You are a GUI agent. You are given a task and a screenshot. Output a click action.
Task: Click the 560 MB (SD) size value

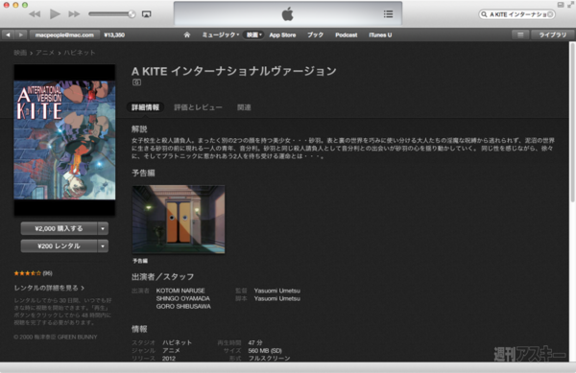pyautogui.click(x=265, y=351)
